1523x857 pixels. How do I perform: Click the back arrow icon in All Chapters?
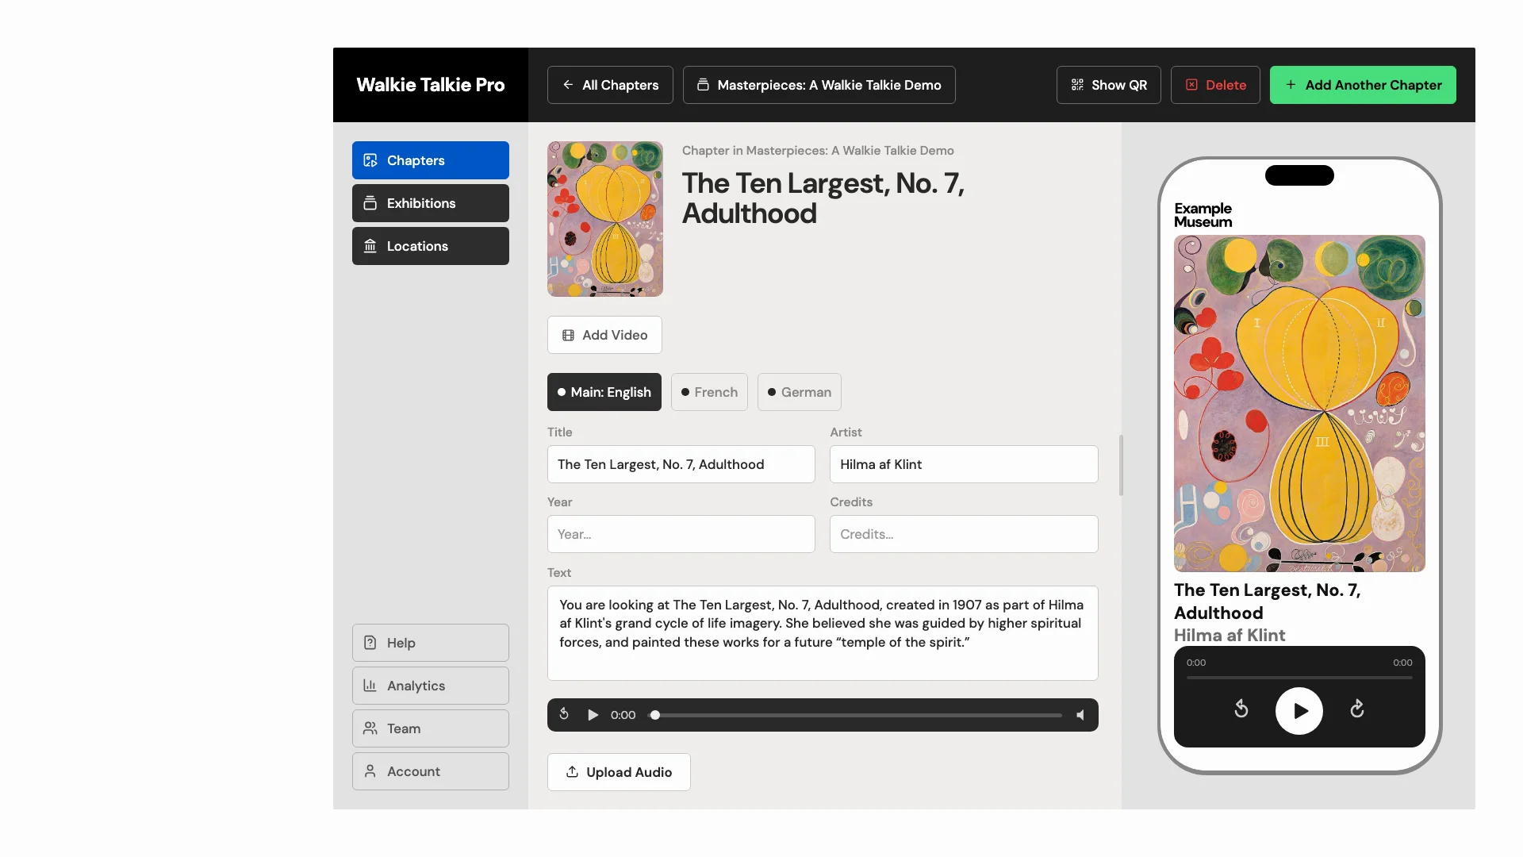(568, 85)
